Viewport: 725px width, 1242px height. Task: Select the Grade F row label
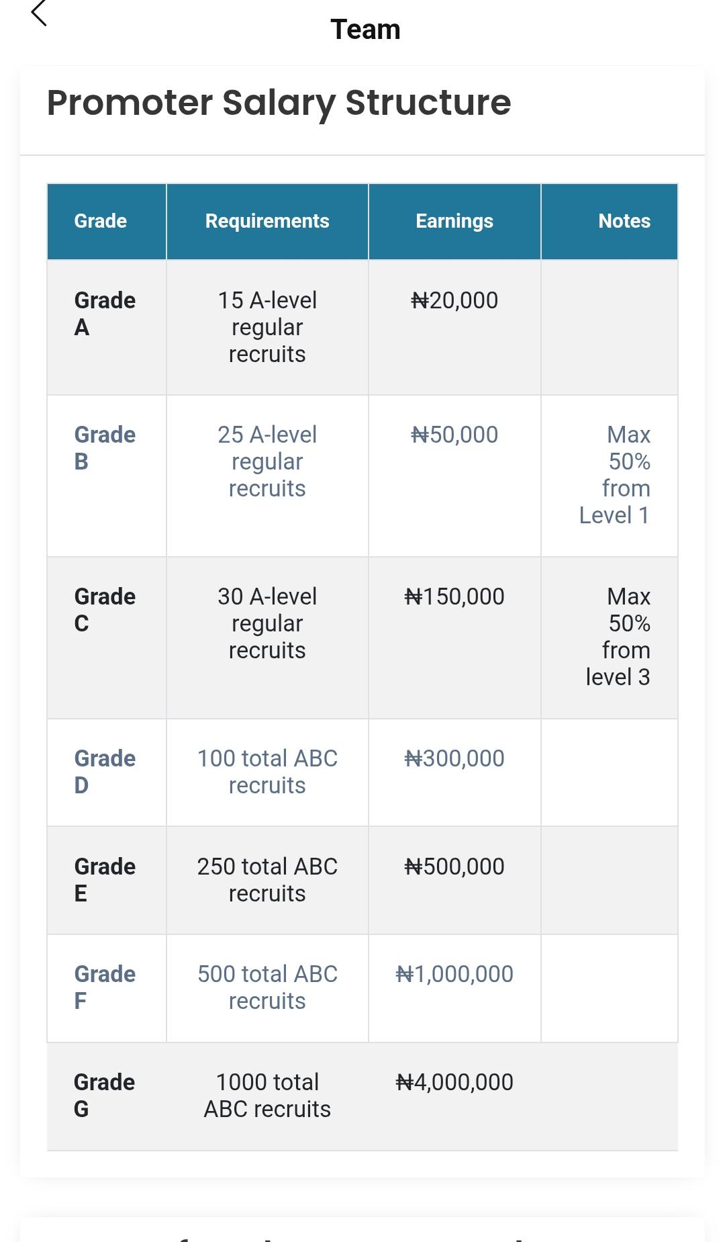105,987
